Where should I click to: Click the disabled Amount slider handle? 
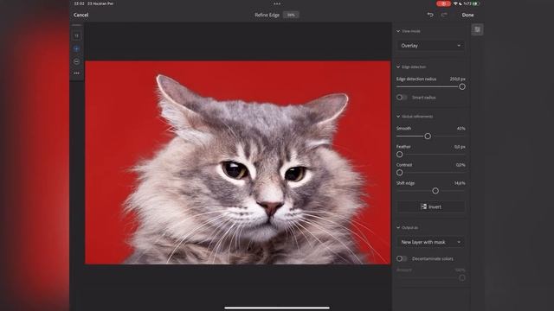(x=461, y=278)
